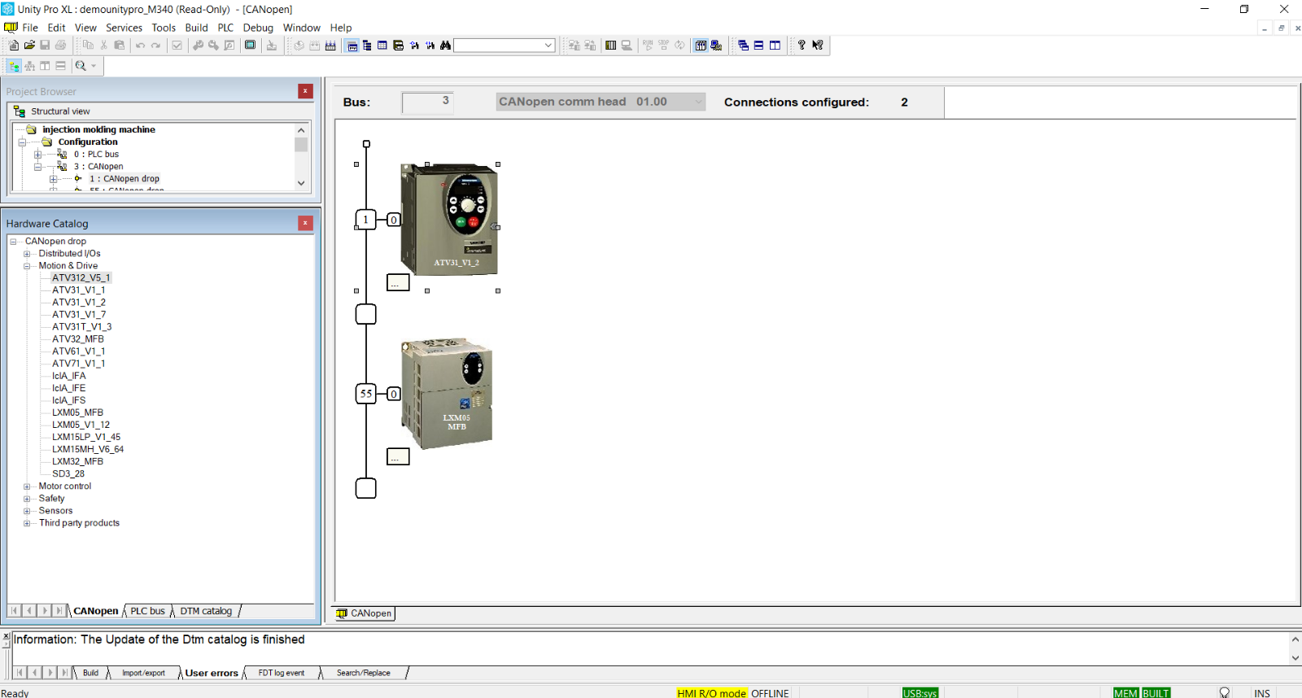Click the Stop PLC icon

pos(664,46)
